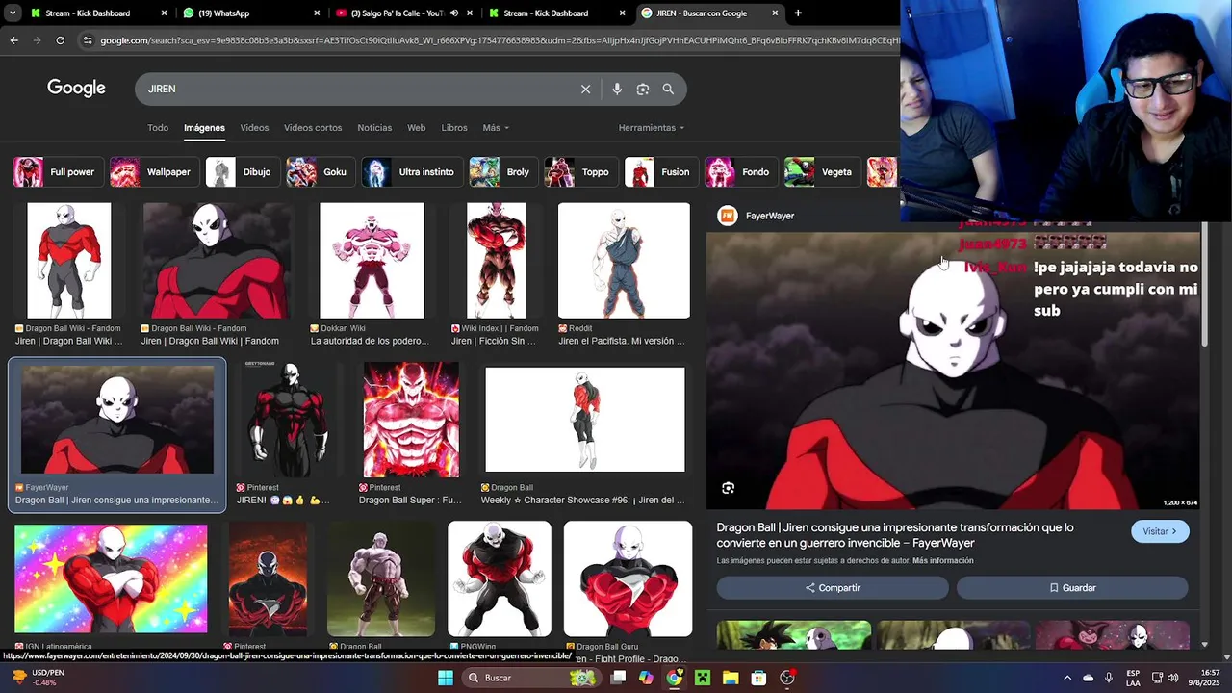Open PNGWing Jiren thumbnail
The height and width of the screenshot is (693, 1232).
pyautogui.click(x=500, y=578)
